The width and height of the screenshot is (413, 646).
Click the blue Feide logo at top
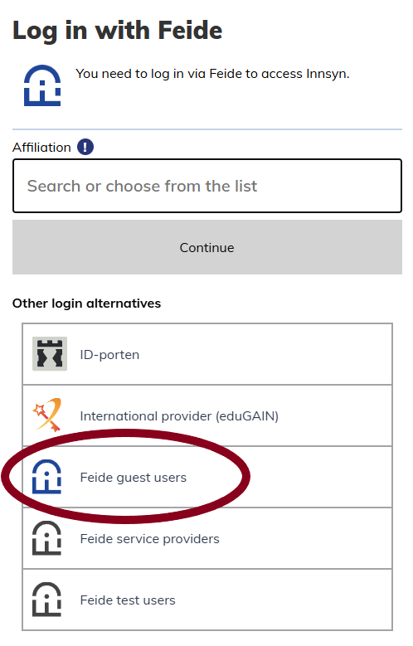[42, 85]
